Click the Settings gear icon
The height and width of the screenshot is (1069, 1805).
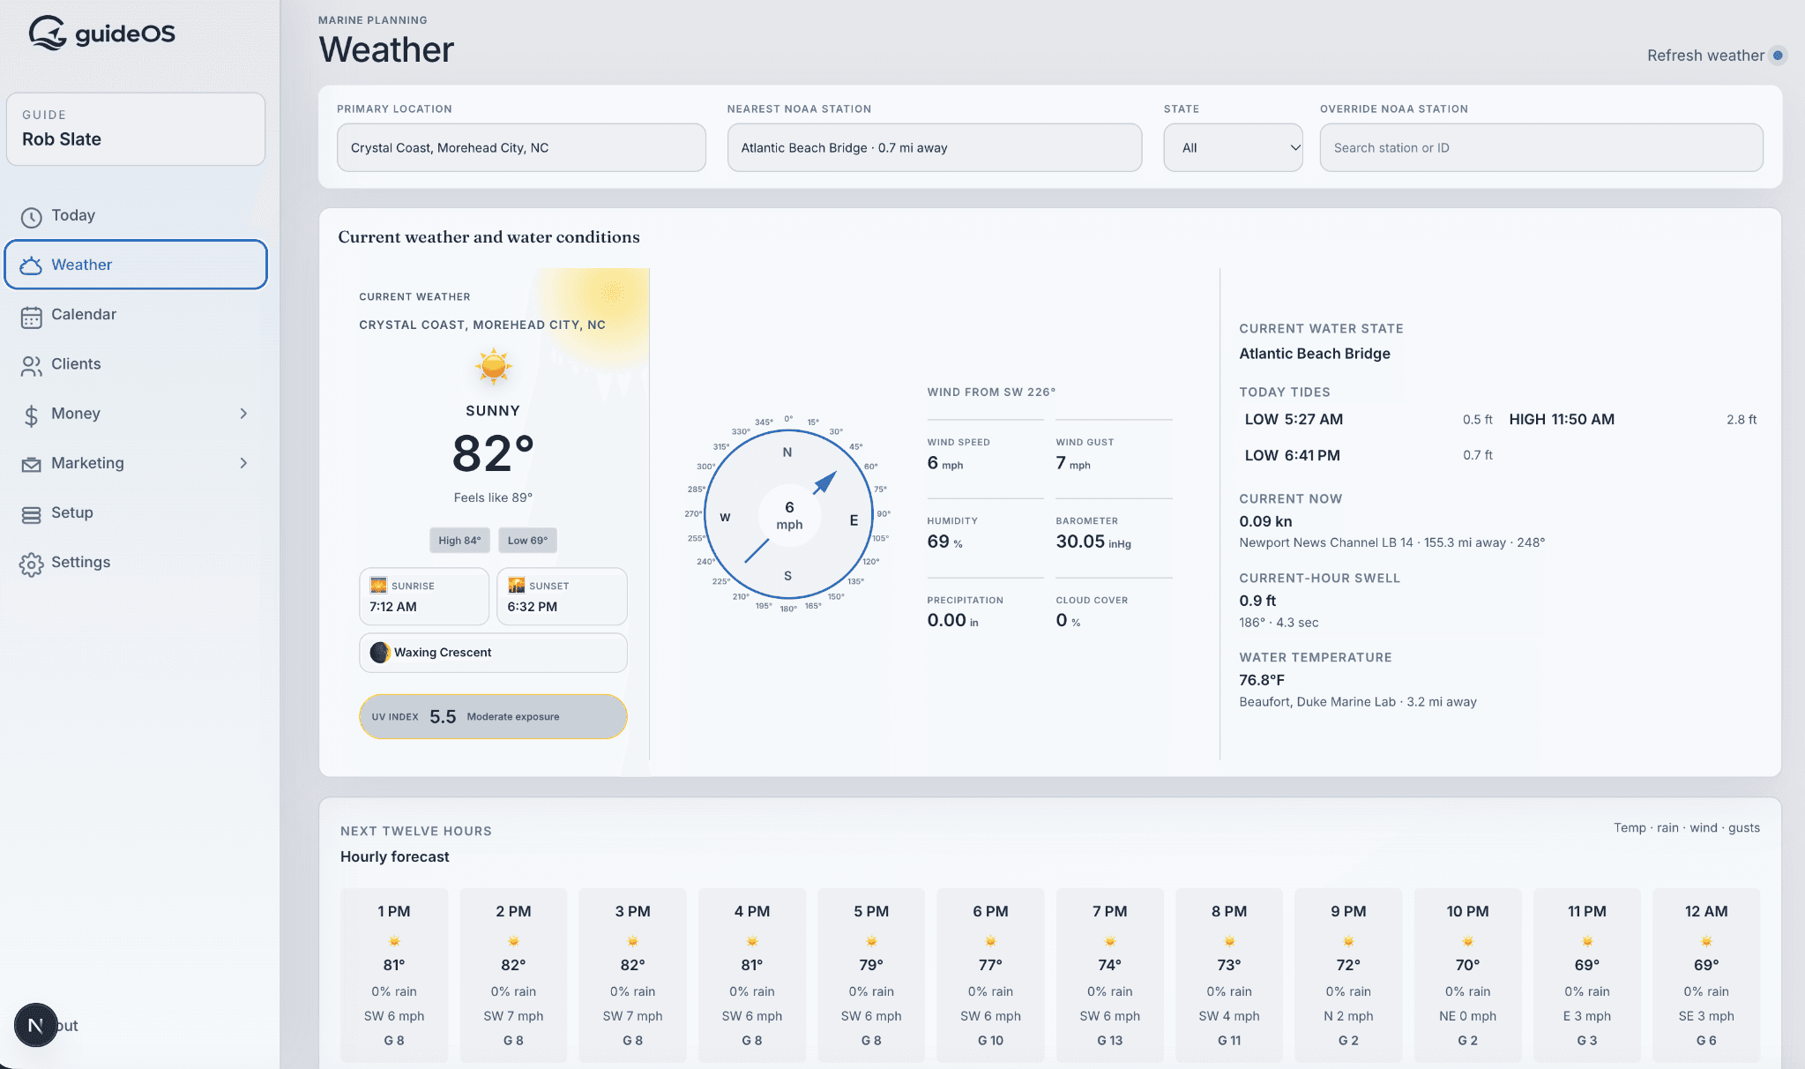pyautogui.click(x=31, y=564)
